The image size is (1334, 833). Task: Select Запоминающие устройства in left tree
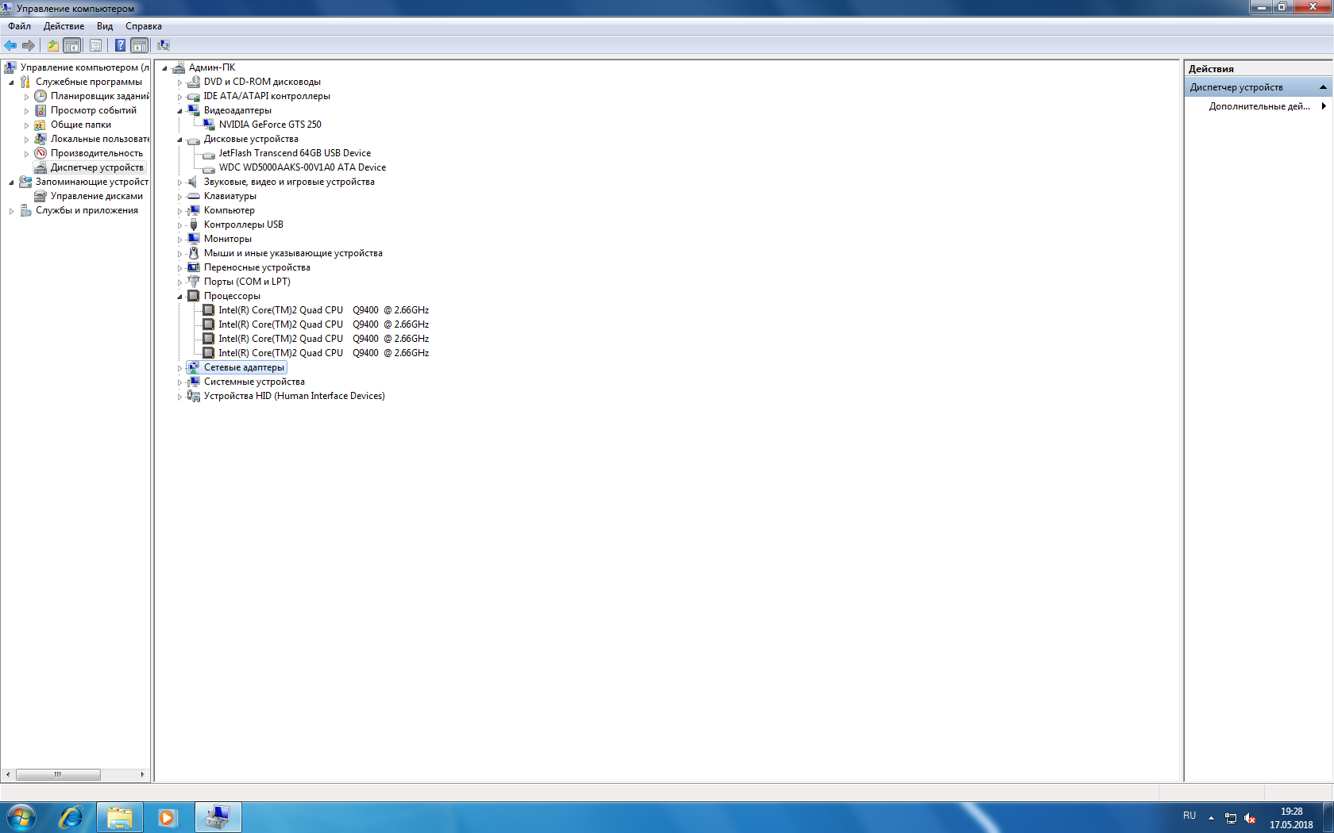tap(92, 182)
